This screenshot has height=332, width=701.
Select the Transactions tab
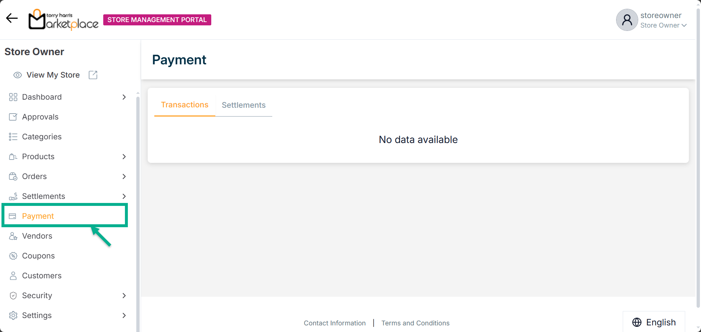pos(184,105)
